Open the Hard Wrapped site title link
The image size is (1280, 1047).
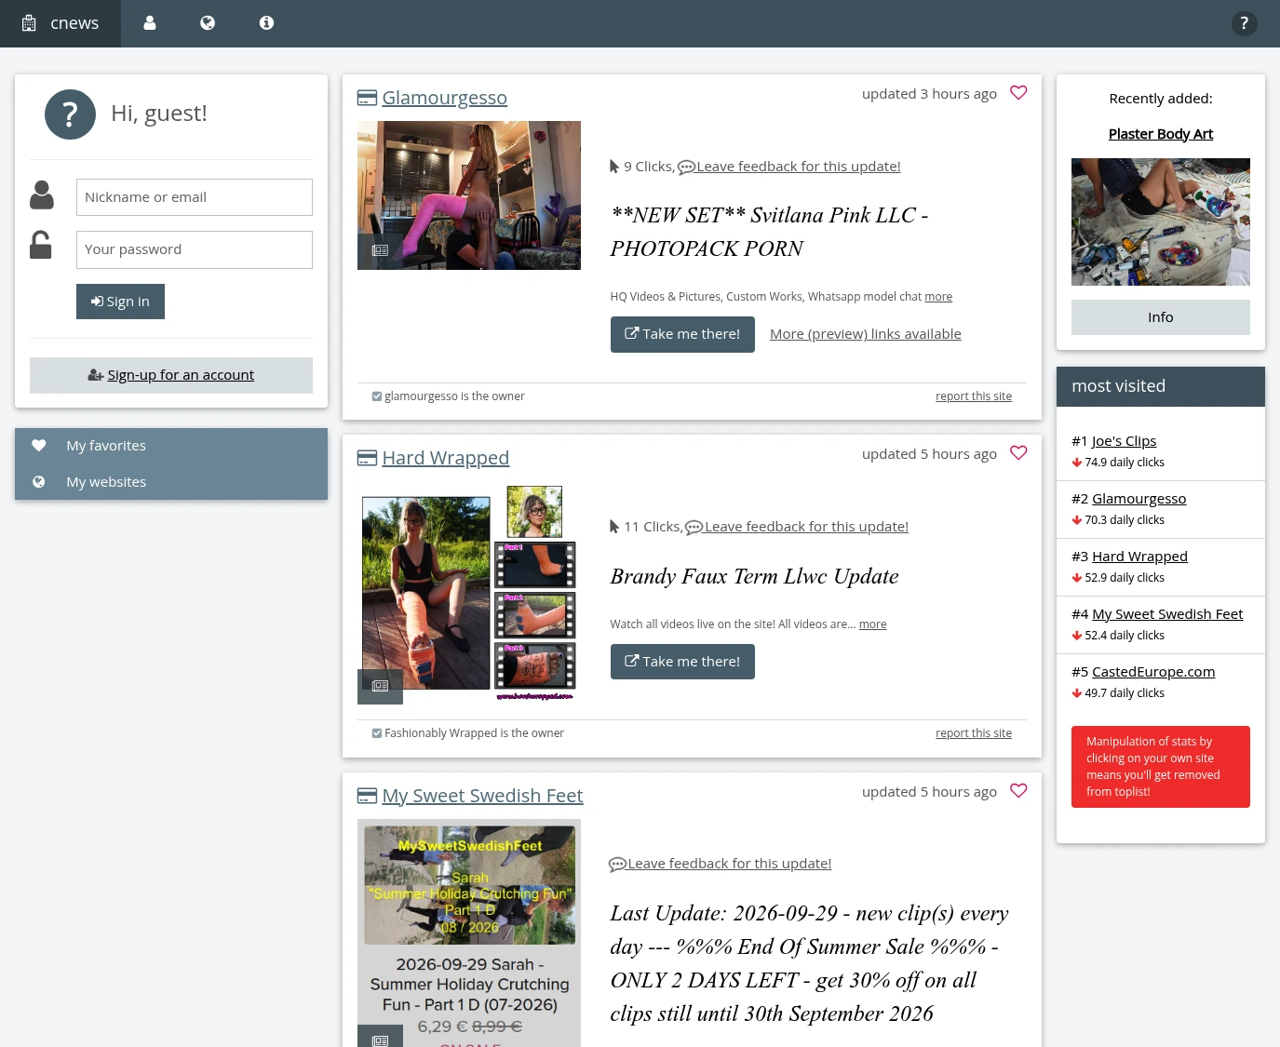click(x=445, y=458)
